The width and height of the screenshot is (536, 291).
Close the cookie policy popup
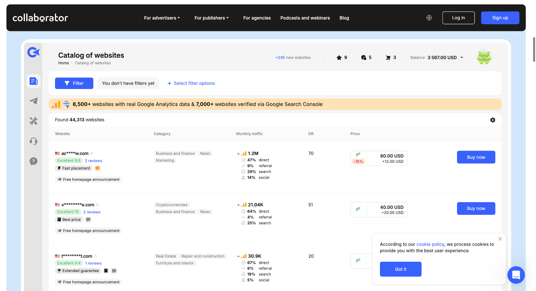click(x=500, y=239)
